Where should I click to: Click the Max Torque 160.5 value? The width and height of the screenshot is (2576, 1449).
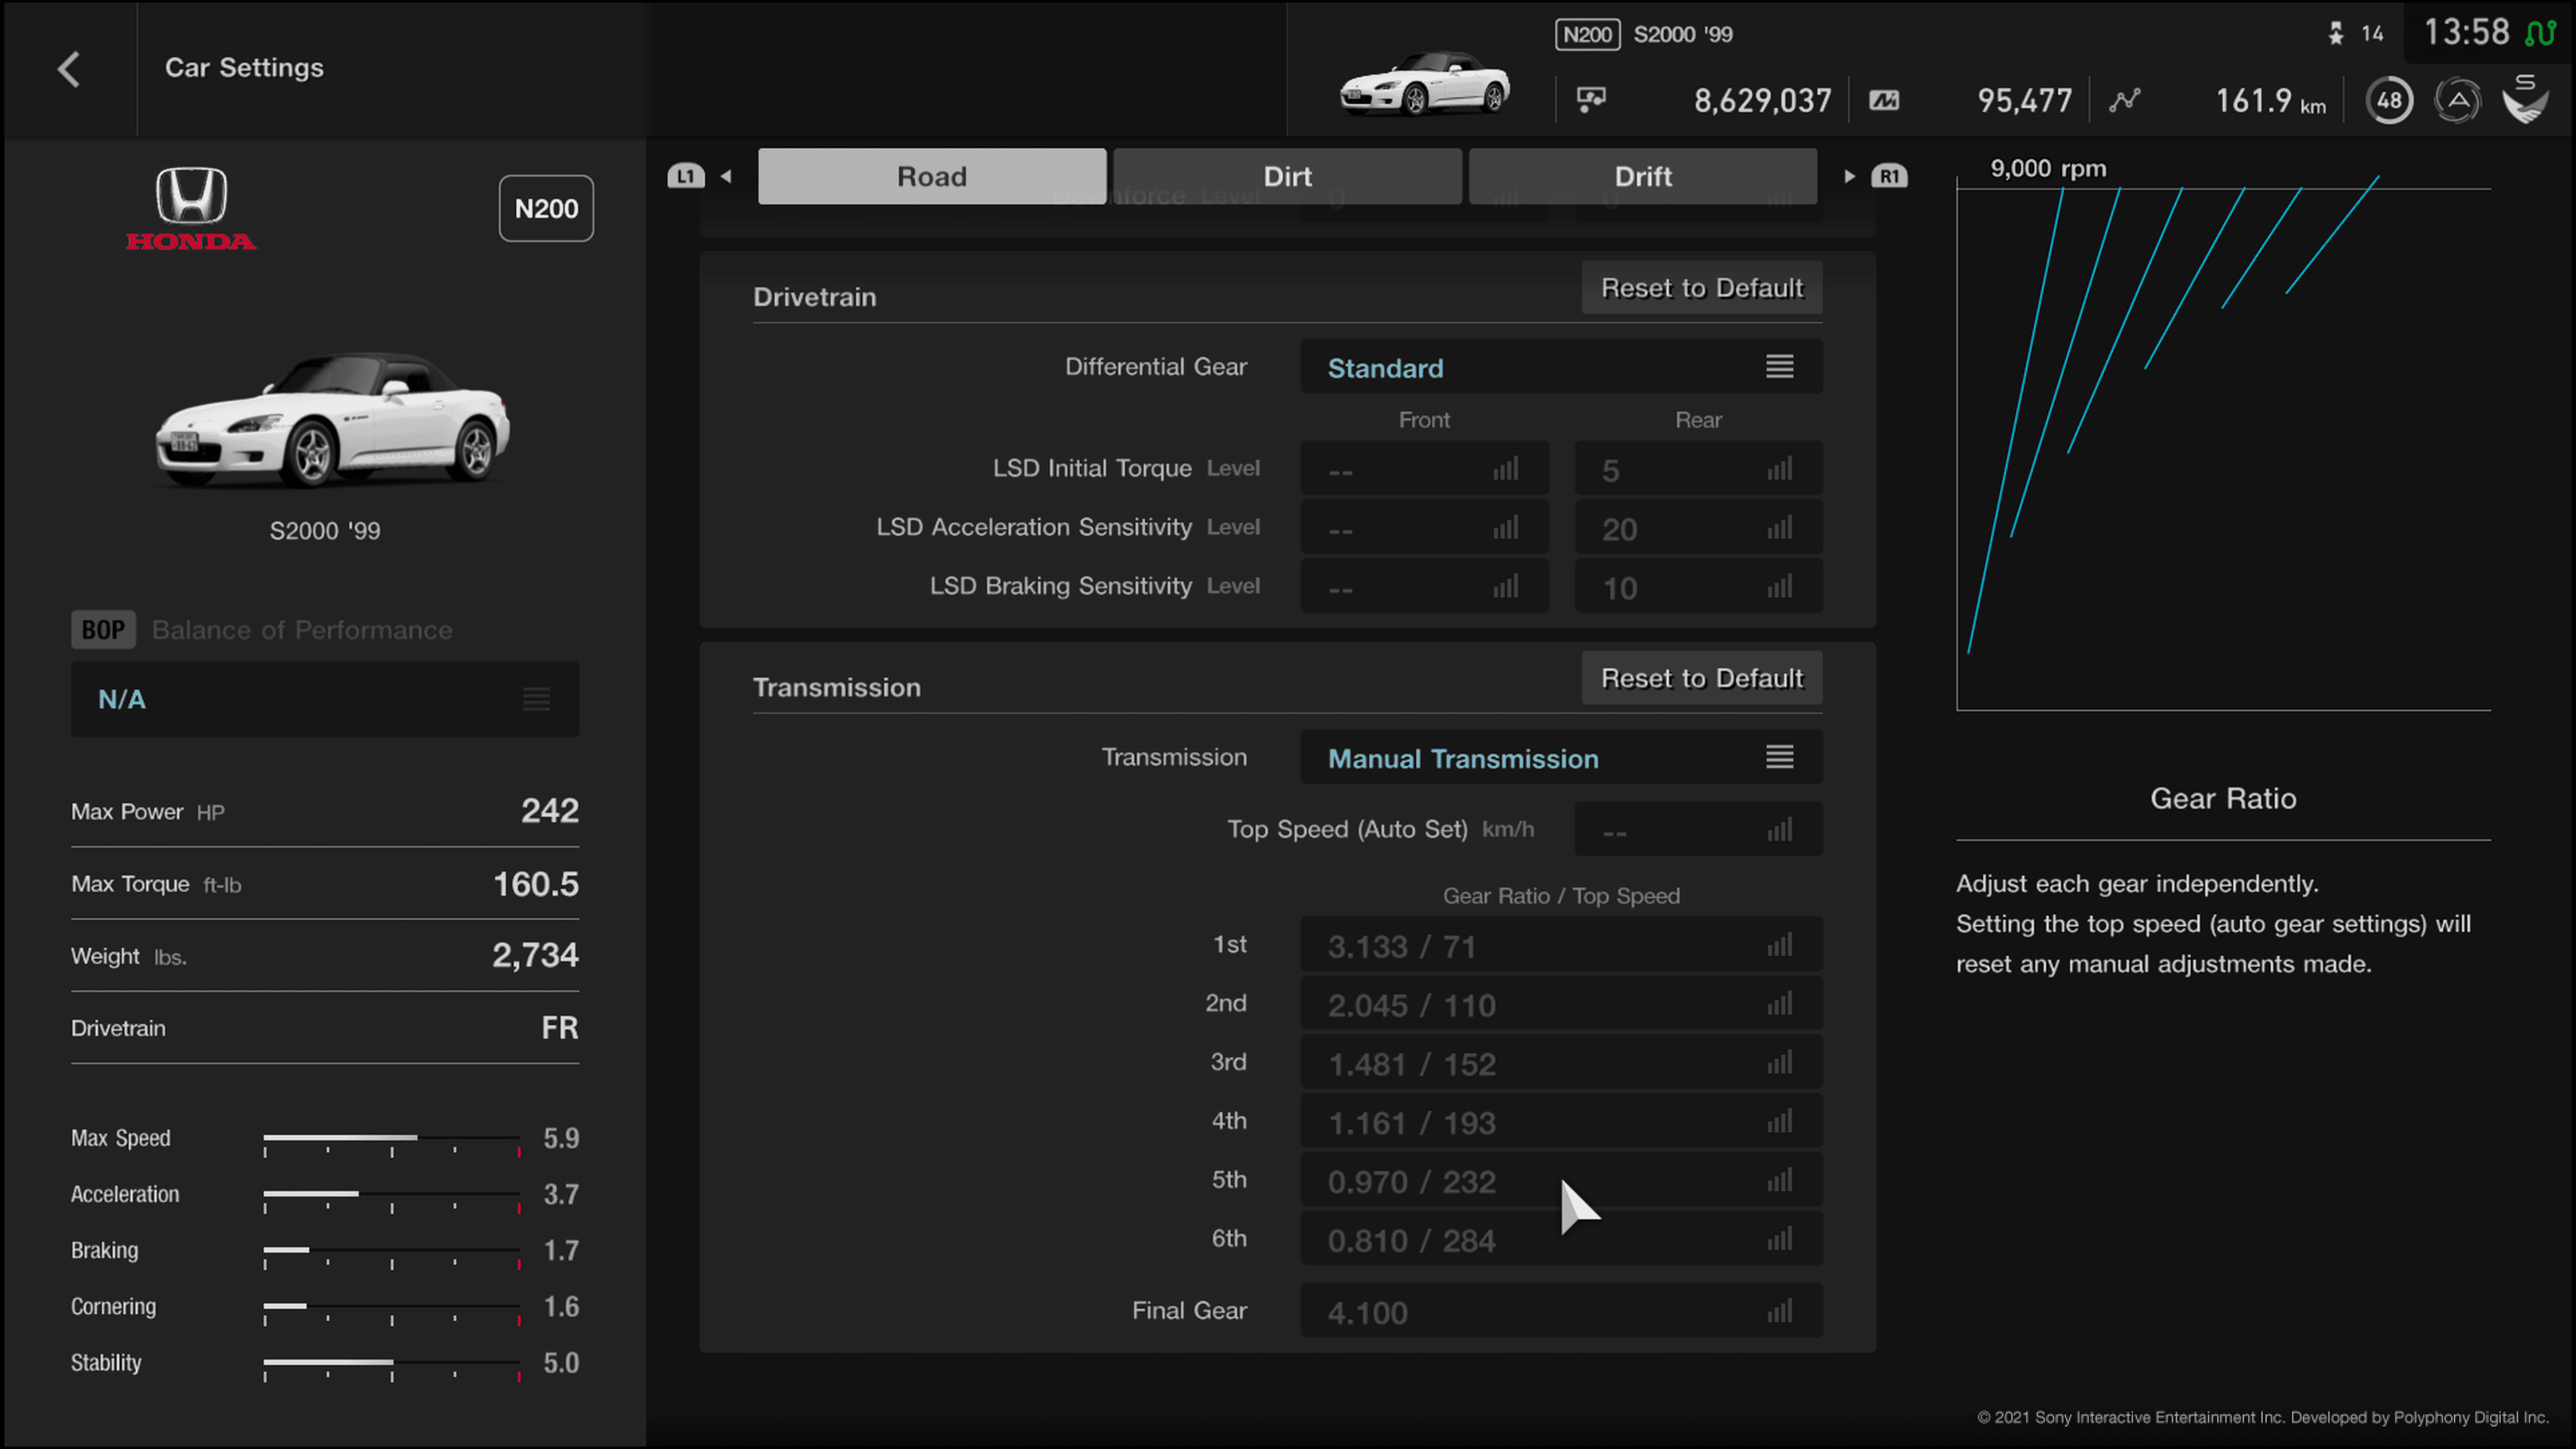pos(536,883)
